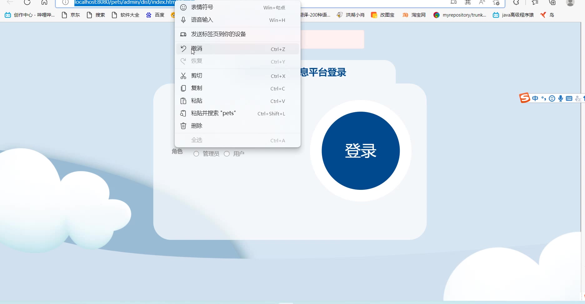Viewport: 585px width, 304px height.
Task: Click the smiley icon for 表情符号
Action: tap(183, 7)
